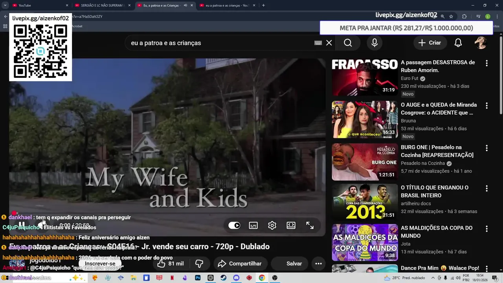The height and width of the screenshot is (283, 503).
Task: Open 'AS MALDIÇÕES DA COPA DO MUNDO' thumbnail
Action: point(365,243)
